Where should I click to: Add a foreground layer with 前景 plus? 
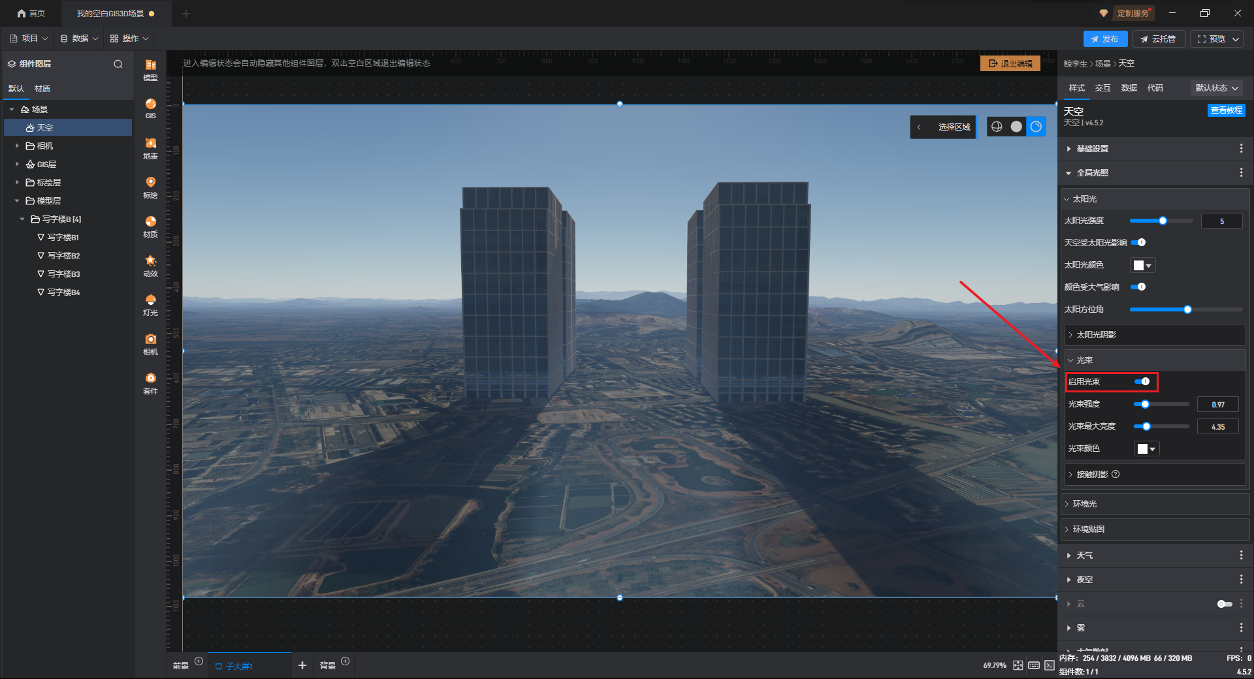pyautogui.click(x=199, y=661)
